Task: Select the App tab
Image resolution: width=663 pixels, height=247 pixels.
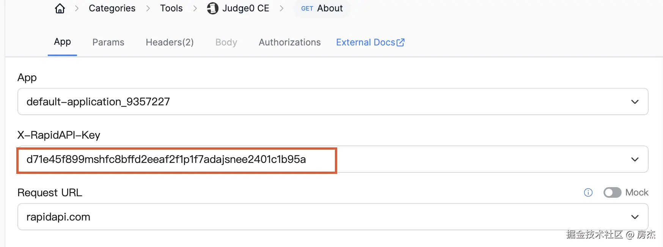Action: [x=62, y=42]
